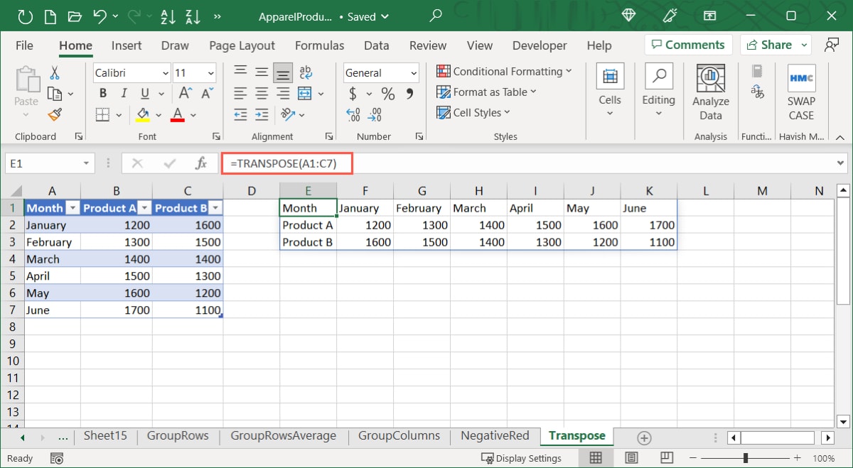
Task: Toggle bold formatting
Action: [x=102, y=93]
